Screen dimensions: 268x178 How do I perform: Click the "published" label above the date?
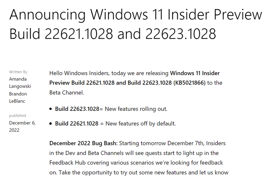coord(17,116)
